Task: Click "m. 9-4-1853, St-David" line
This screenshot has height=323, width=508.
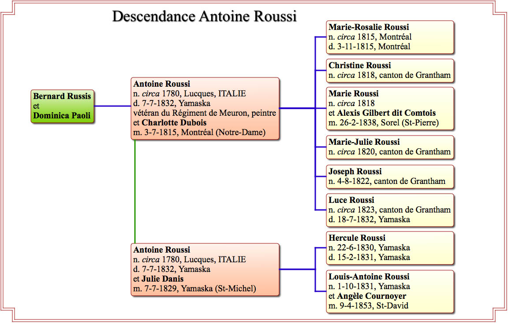Action: 368,306
